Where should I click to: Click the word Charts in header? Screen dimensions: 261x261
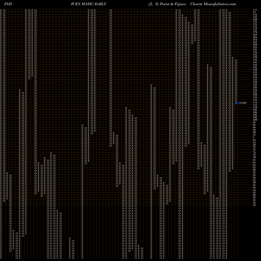tap(196, 4)
